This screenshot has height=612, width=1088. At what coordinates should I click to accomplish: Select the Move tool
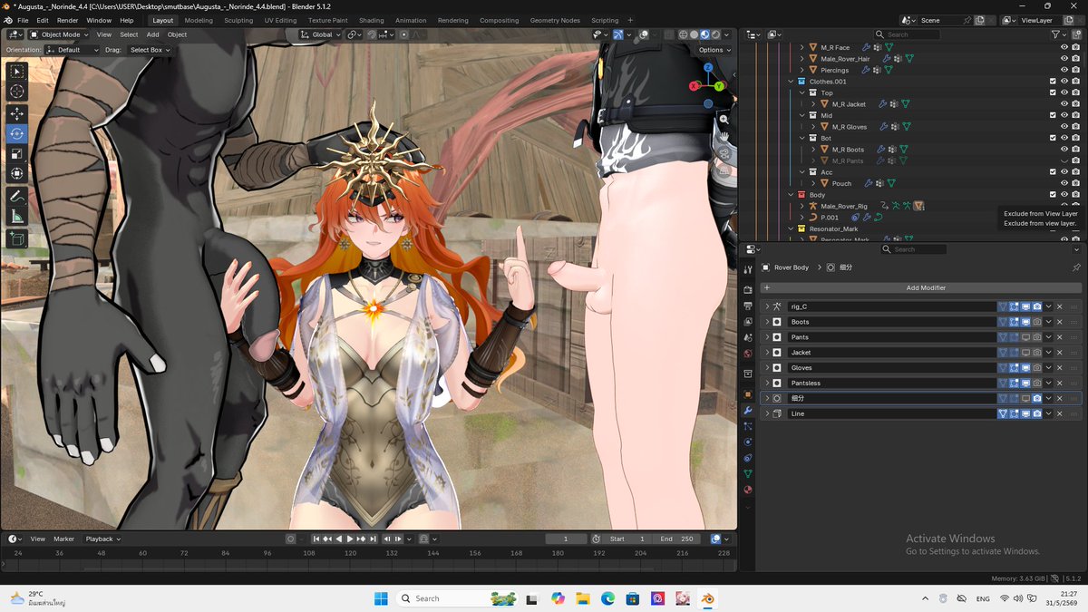(17, 113)
